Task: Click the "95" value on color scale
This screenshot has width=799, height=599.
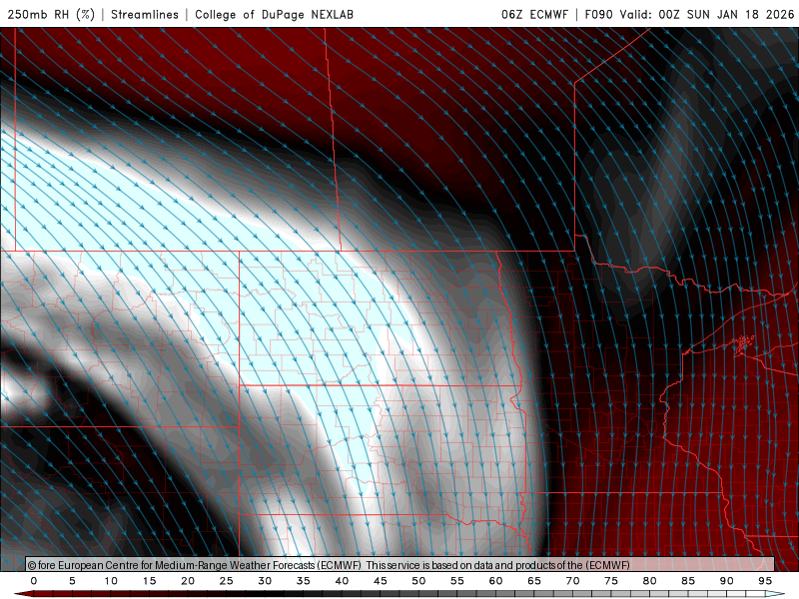Action: coord(765,581)
